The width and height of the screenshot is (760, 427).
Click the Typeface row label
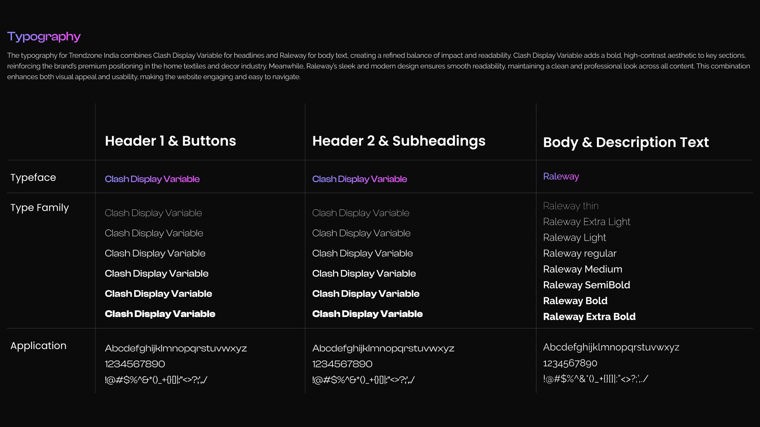coord(33,177)
